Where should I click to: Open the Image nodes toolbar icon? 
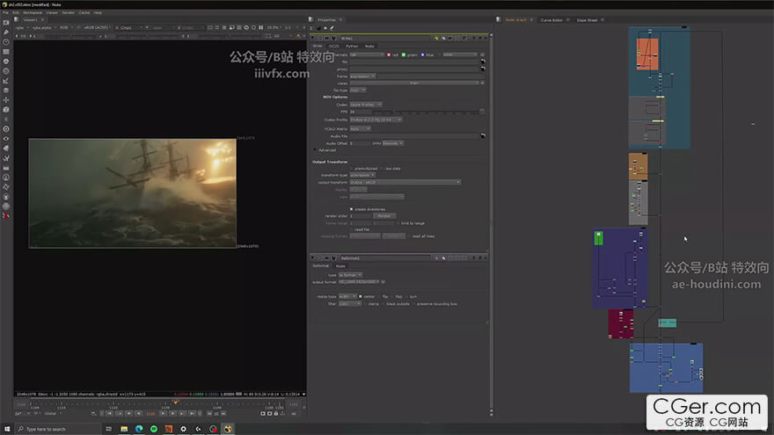[x=6, y=22]
